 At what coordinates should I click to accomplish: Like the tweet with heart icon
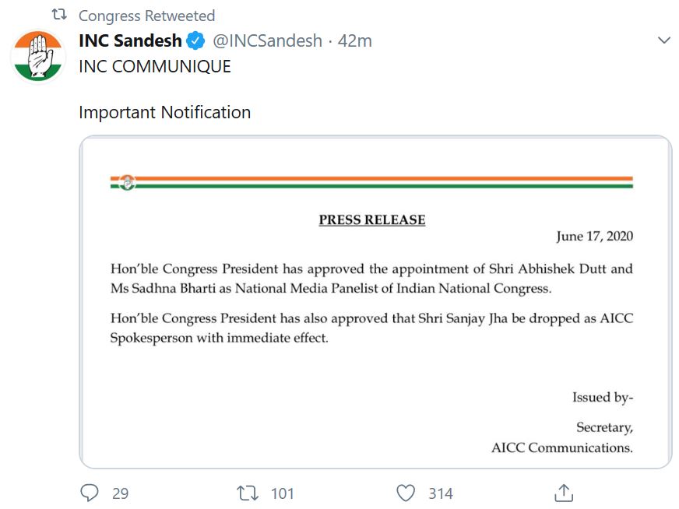click(x=406, y=493)
